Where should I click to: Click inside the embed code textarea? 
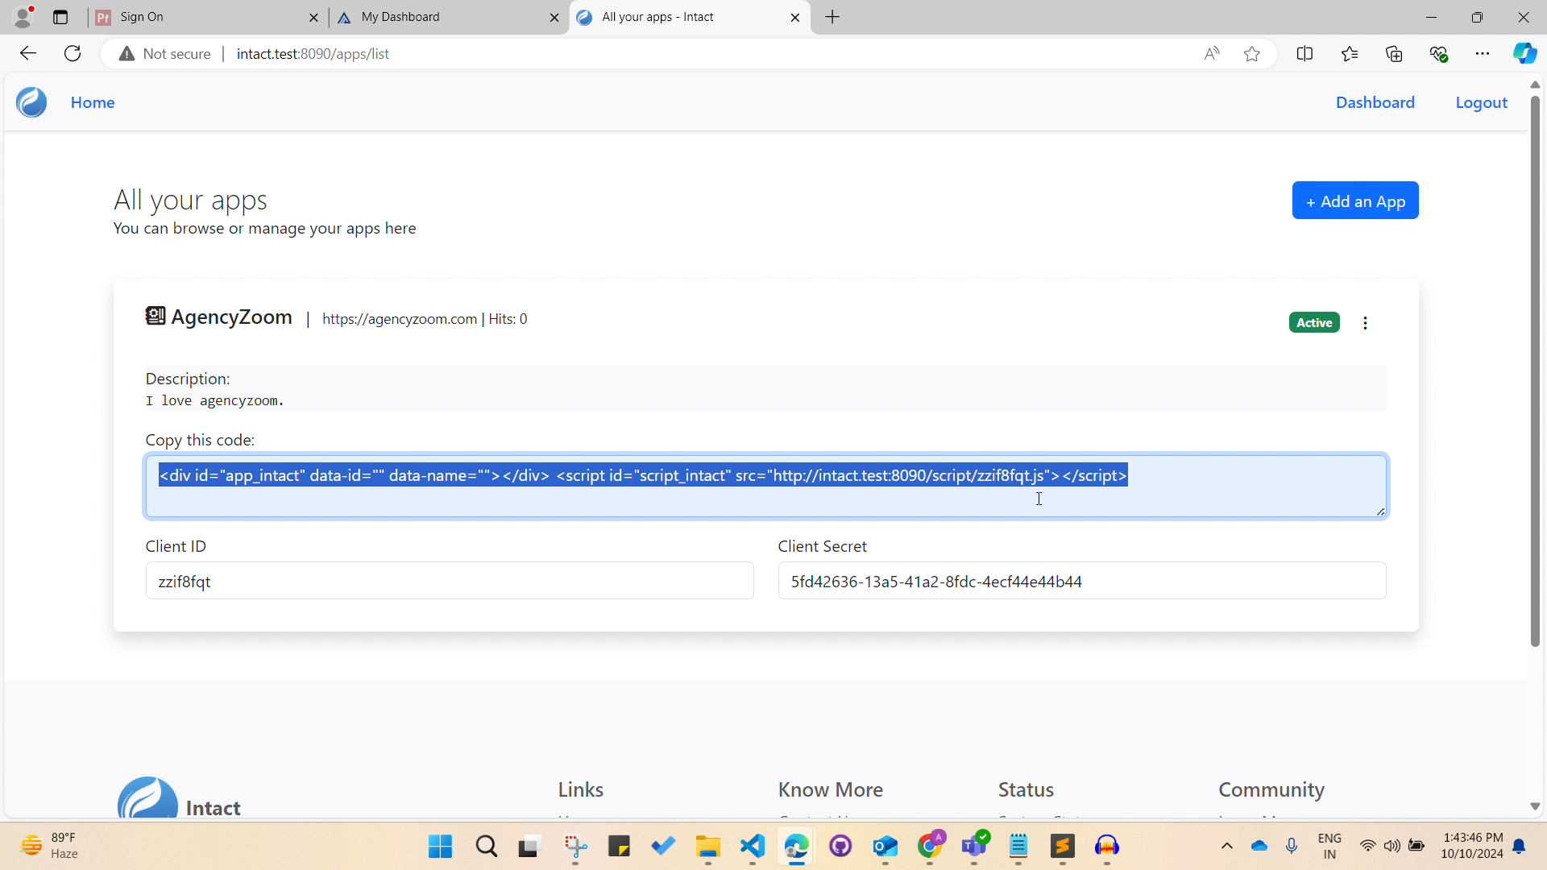pos(766,487)
